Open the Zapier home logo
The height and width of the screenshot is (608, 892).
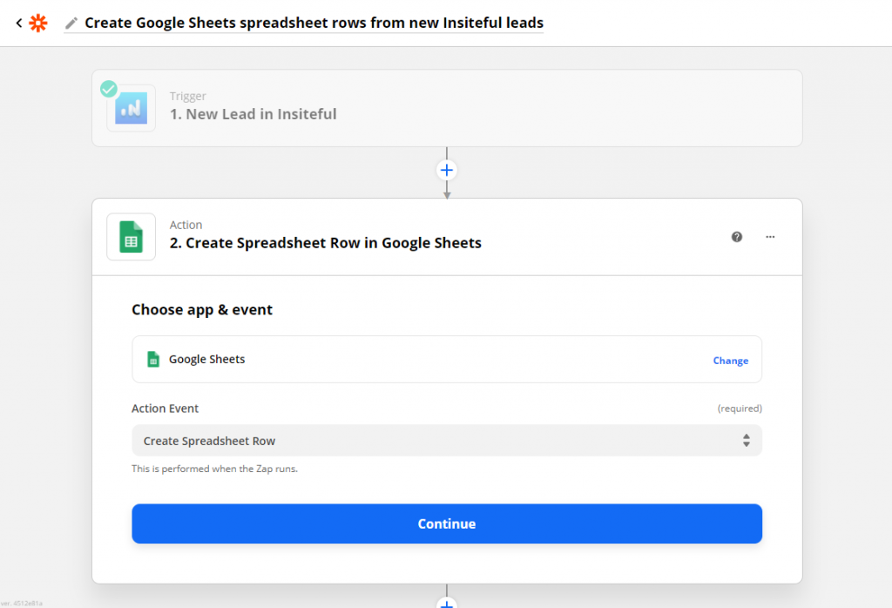(x=38, y=23)
